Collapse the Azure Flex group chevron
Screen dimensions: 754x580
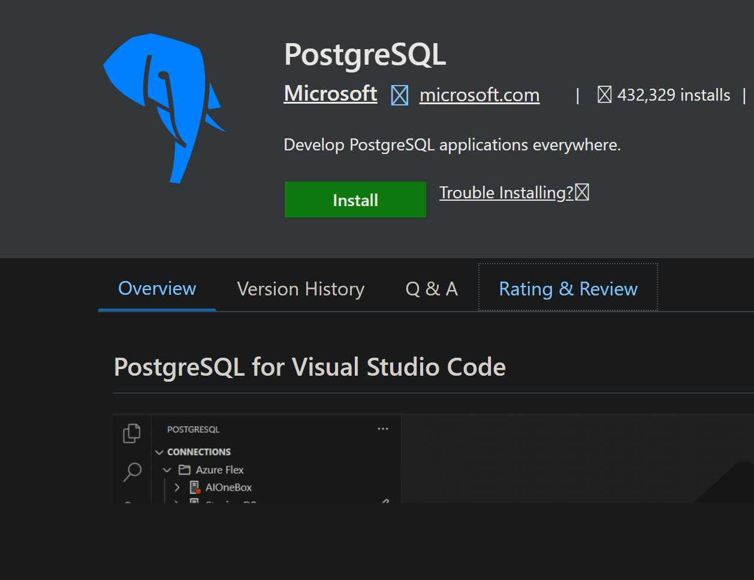pyautogui.click(x=167, y=470)
